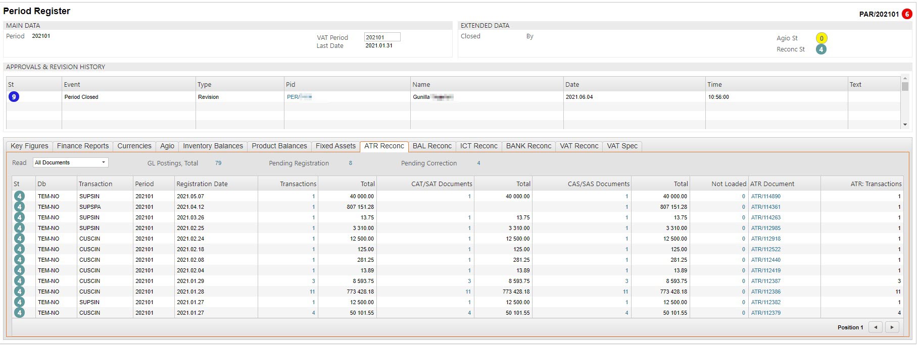Click status icon in the ATR/112379 row
The width and height of the screenshot is (918, 345).
[x=19, y=313]
